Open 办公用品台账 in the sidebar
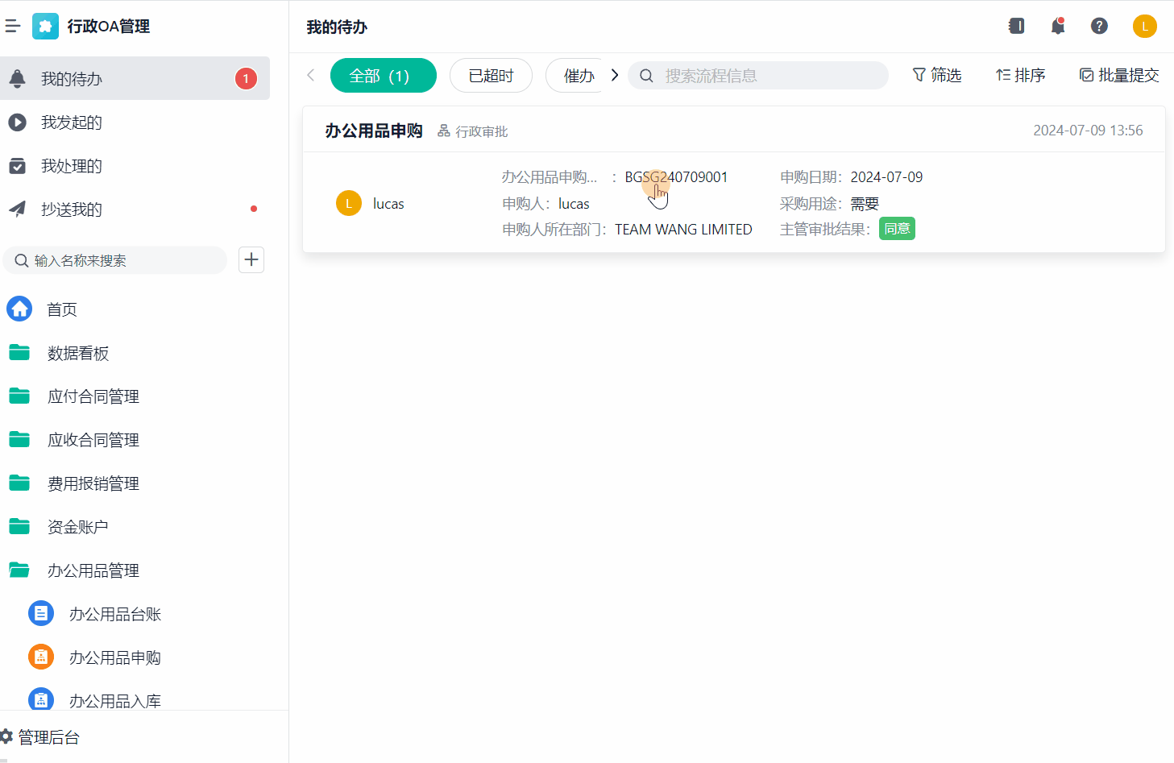This screenshot has height=763, width=1174. (x=114, y=614)
